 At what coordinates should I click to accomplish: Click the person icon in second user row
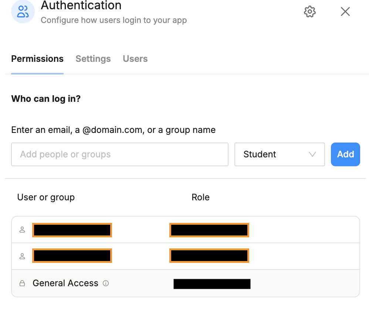click(x=22, y=256)
